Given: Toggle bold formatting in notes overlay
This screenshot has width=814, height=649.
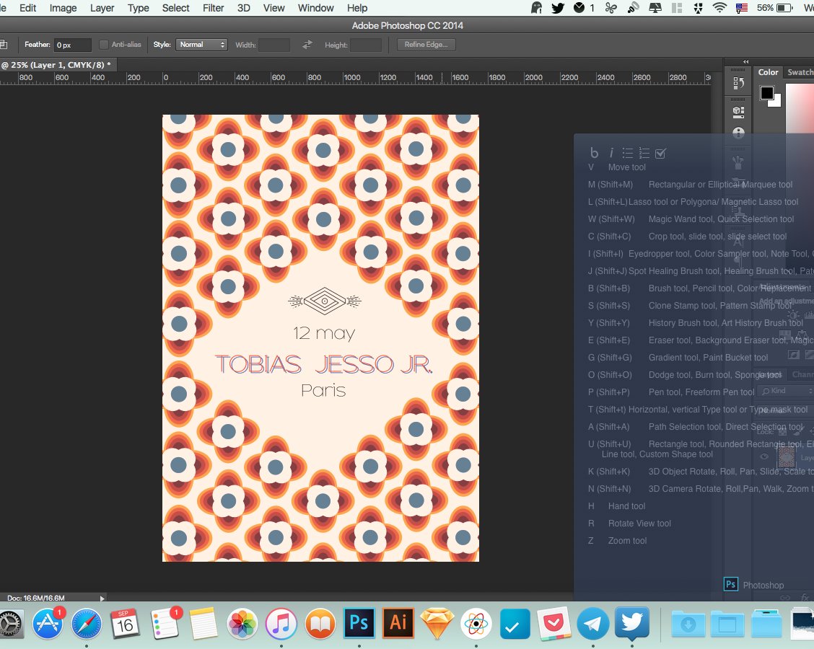Looking at the screenshot, I should (x=594, y=153).
